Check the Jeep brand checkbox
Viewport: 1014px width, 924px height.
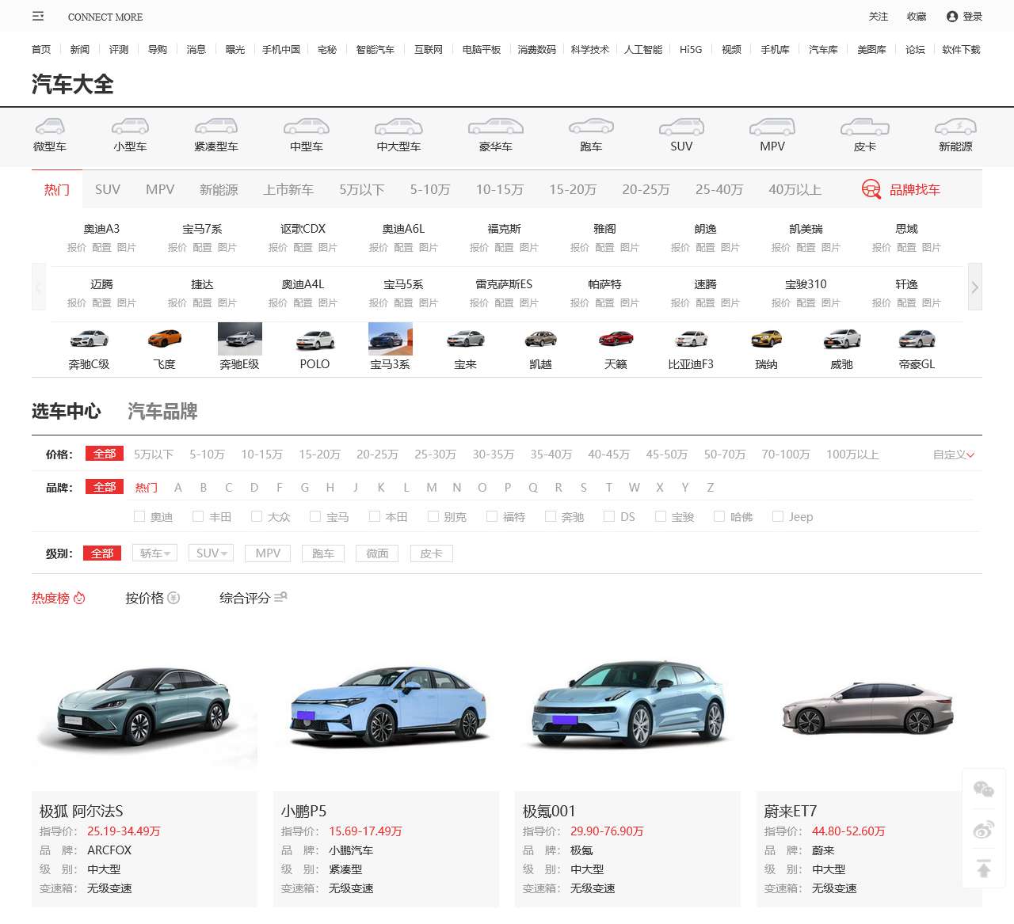tap(778, 516)
